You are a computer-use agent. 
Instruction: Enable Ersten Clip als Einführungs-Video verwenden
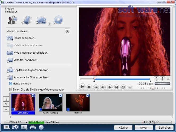(x=11, y=89)
